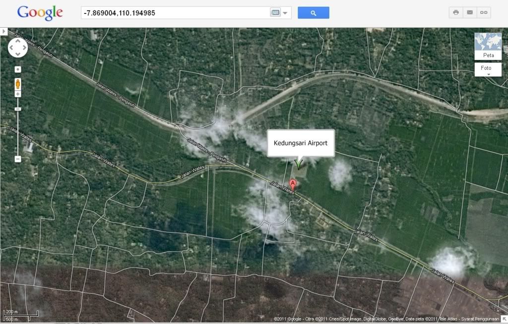Screen dimensions: 508x324
Task: Pan the map up arrow
Action: [x=17, y=41]
